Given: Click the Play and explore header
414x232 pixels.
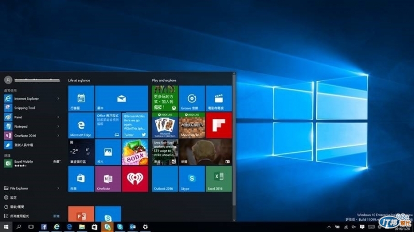Looking at the screenshot, I should coord(164,81).
